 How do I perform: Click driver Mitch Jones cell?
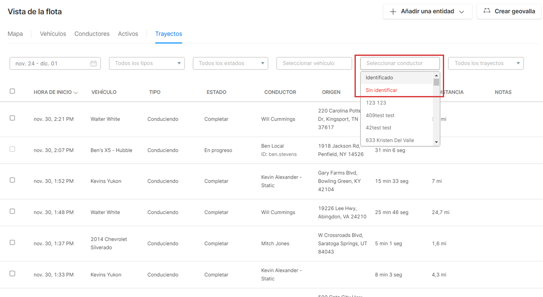(276, 244)
